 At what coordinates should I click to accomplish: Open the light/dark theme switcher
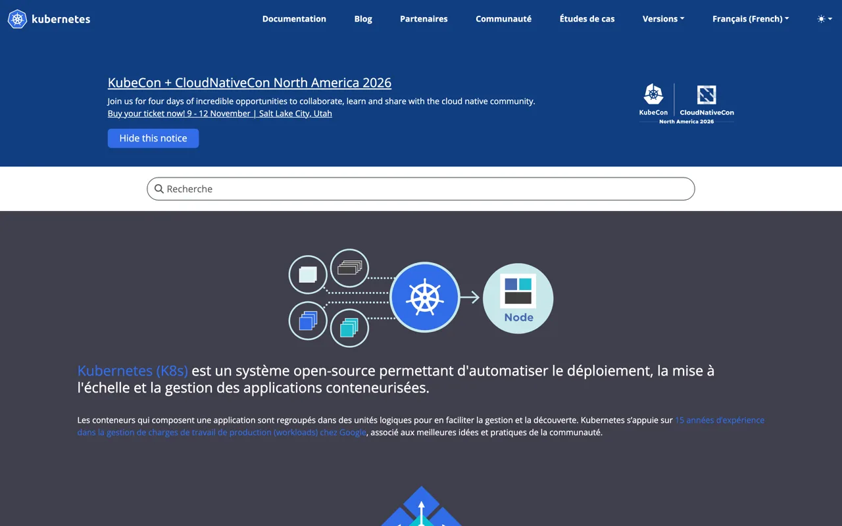pyautogui.click(x=824, y=19)
